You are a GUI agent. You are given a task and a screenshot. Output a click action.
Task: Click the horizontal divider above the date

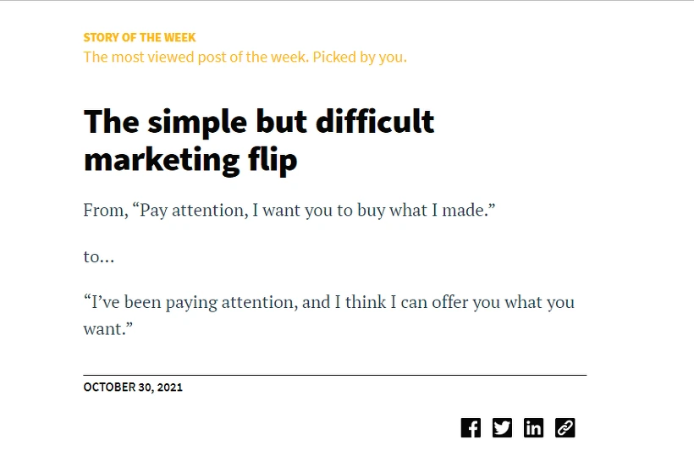pos(335,376)
